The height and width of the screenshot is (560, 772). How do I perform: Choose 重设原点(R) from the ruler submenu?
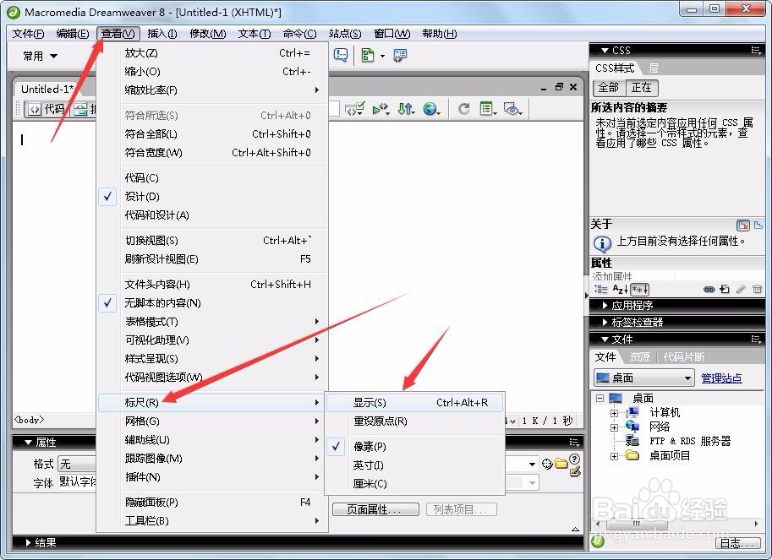(x=414, y=421)
